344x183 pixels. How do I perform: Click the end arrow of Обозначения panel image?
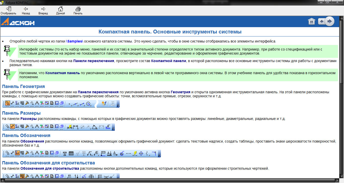(x=159, y=154)
